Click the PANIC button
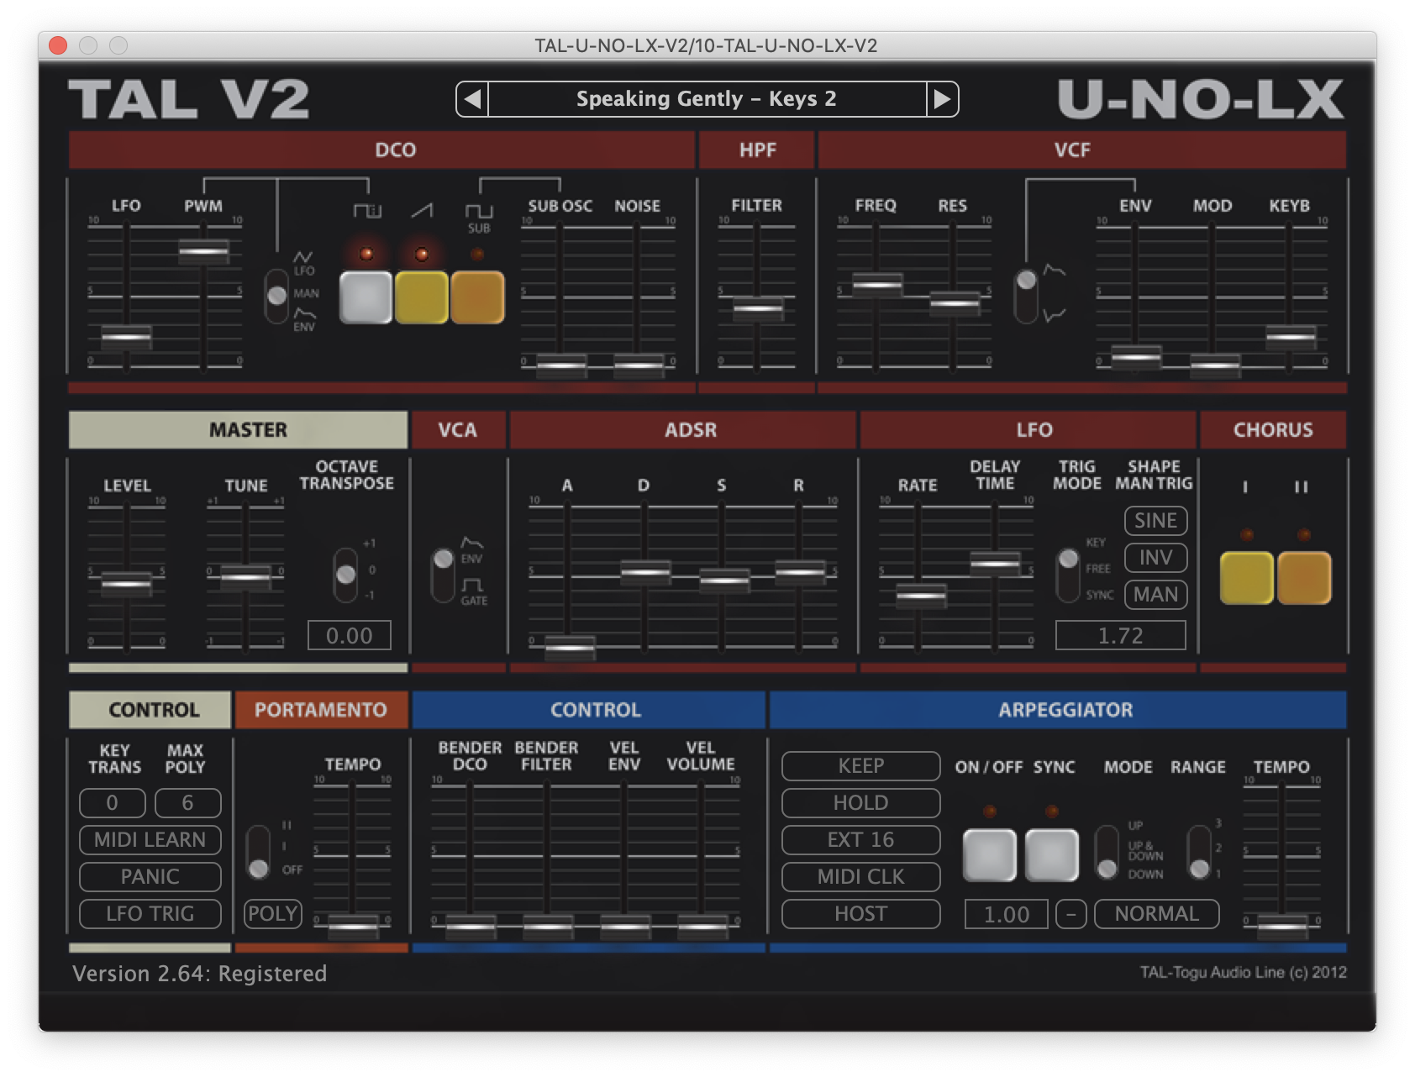The height and width of the screenshot is (1077, 1415). (x=150, y=877)
